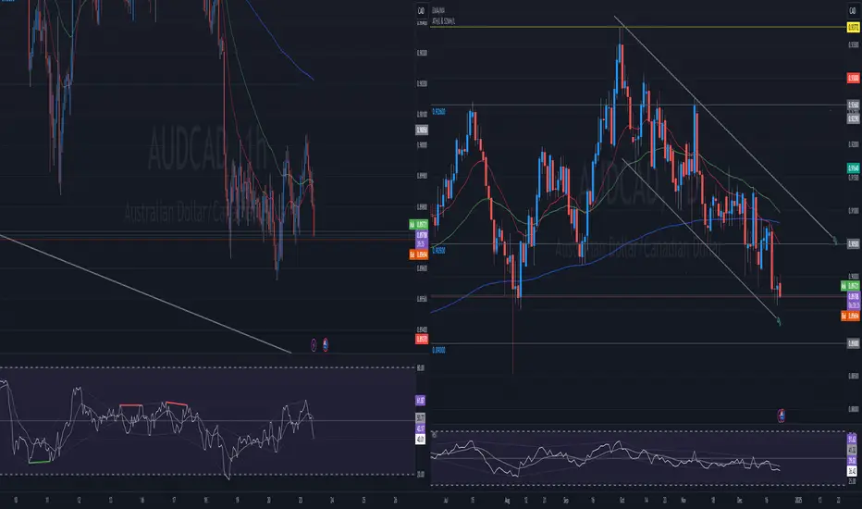The image size is (862, 509).
Task: Click the orange Bid price label on right chart
Action: point(851,316)
